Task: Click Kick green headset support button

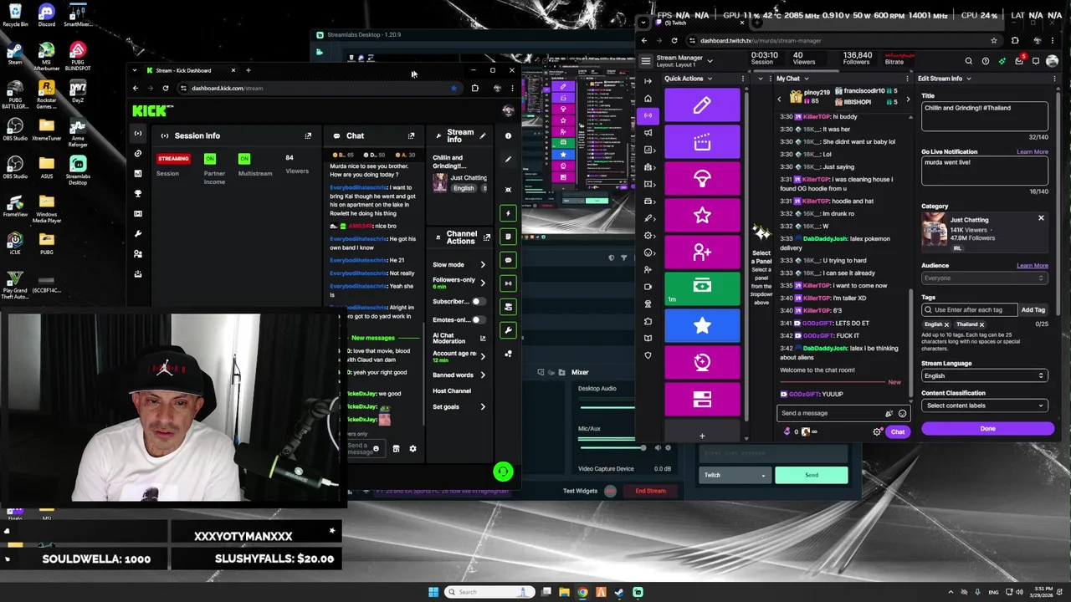Action: point(503,472)
